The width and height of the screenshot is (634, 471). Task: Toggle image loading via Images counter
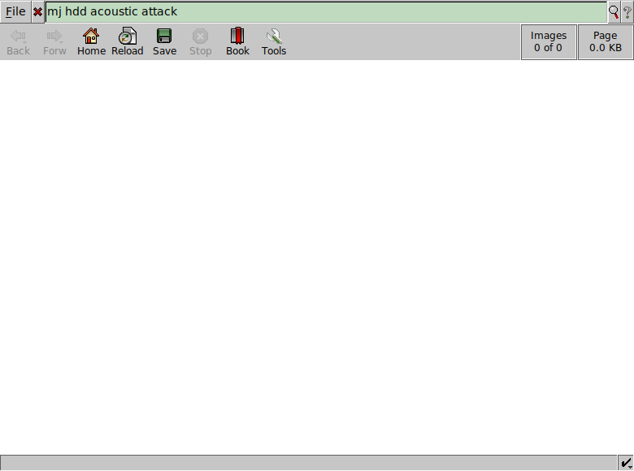(549, 42)
